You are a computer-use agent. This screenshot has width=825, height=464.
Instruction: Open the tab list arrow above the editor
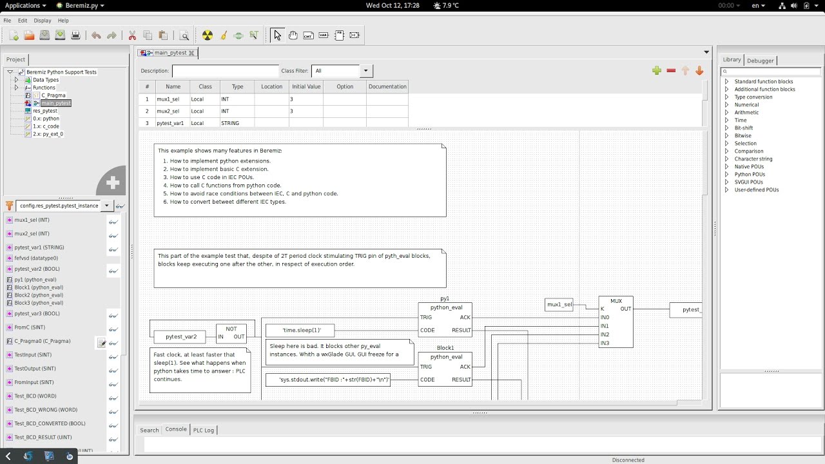click(x=706, y=52)
